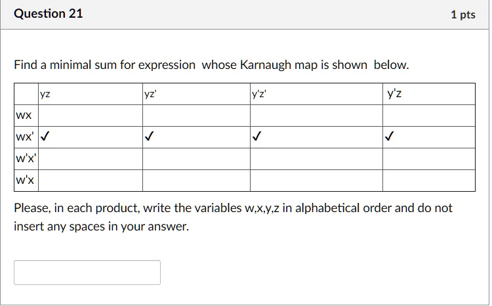492x306 pixels.
Task: Select the w'x' row header cell
Action: pyautogui.click(x=26, y=159)
